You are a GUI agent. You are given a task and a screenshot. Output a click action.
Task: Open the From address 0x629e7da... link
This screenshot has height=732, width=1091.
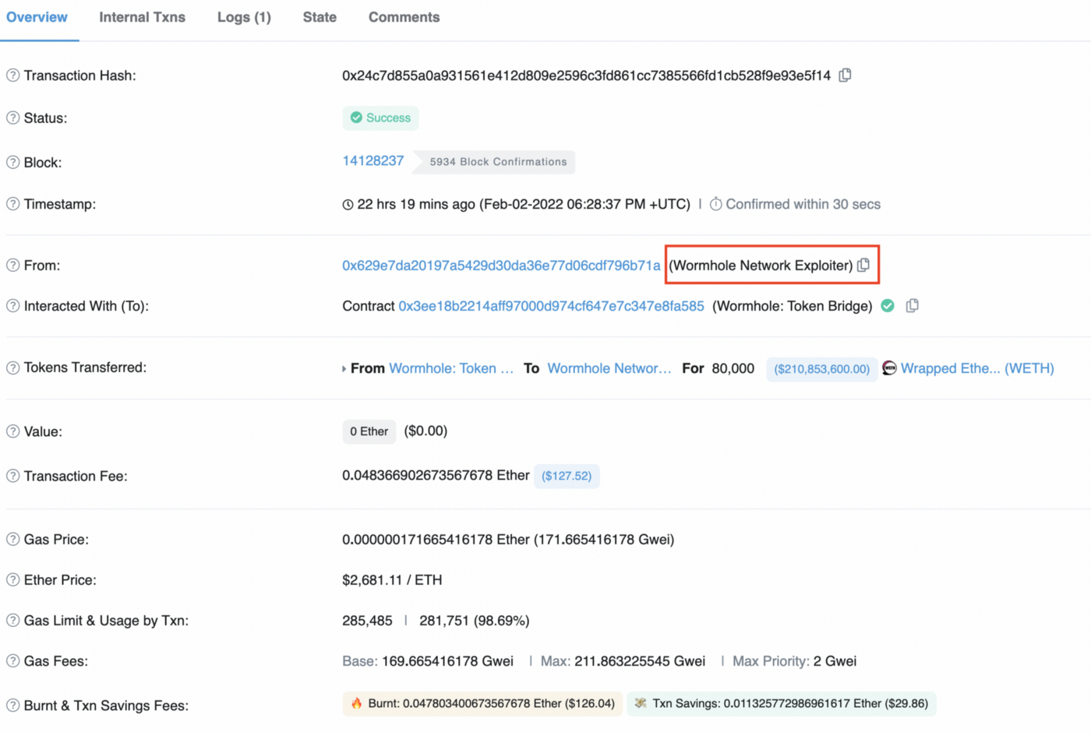pos(501,266)
